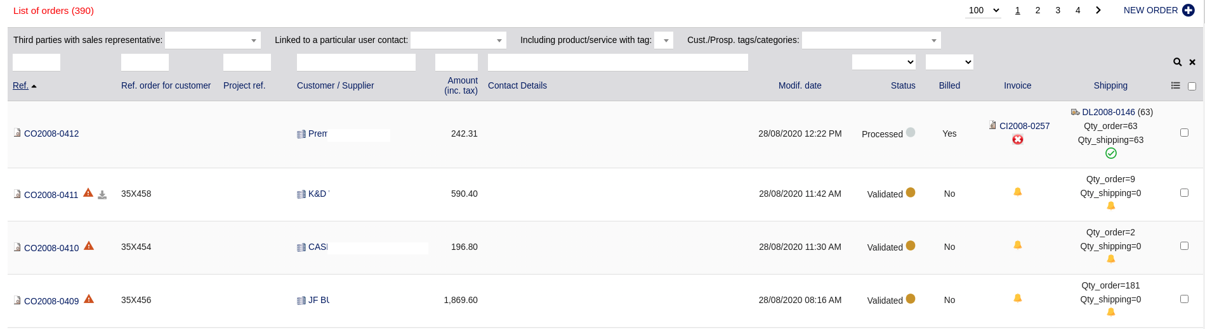The height and width of the screenshot is (329, 1205).
Task: Open the column selector list icon
Action: pos(1176,85)
